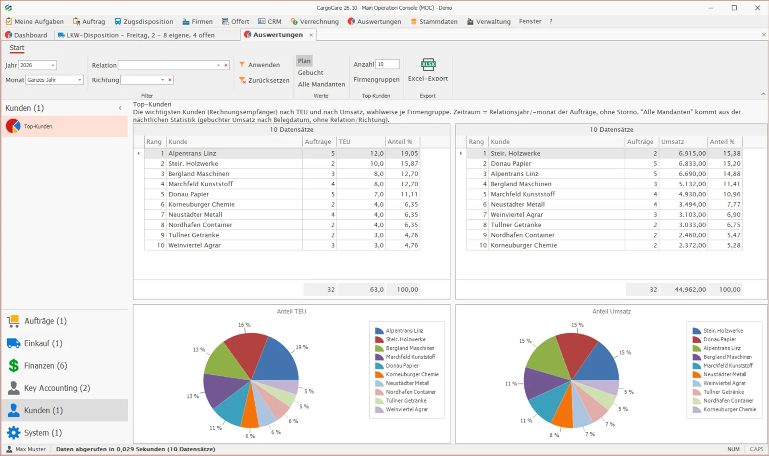Collapse the Kunden (1) navigation panel chevron

click(120, 108)
